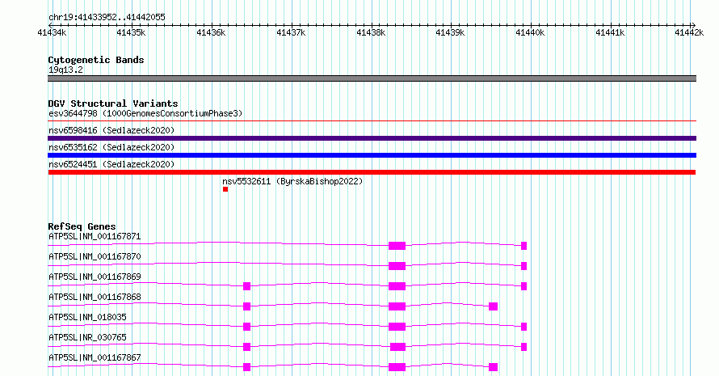Click the RefSeq Genes track title

coord(82,226)
